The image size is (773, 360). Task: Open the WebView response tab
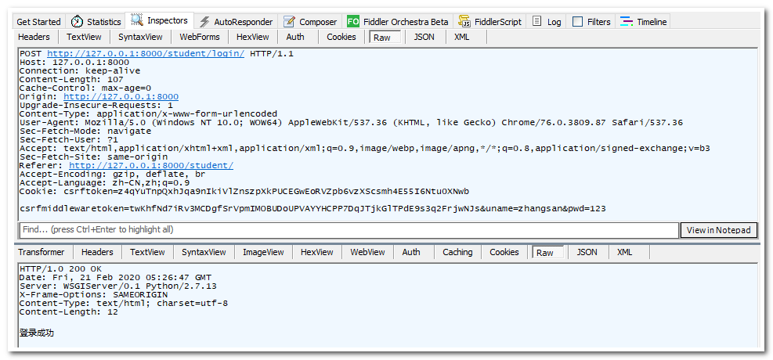368,252
